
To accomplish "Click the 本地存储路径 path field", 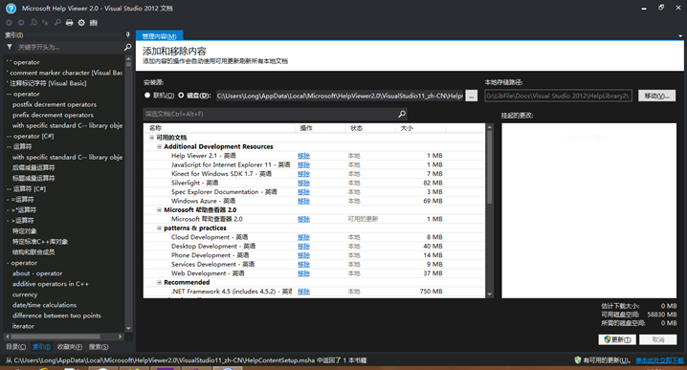I will [558, 96].
